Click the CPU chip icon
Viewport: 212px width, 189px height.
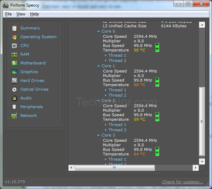(x=14, y=46)
